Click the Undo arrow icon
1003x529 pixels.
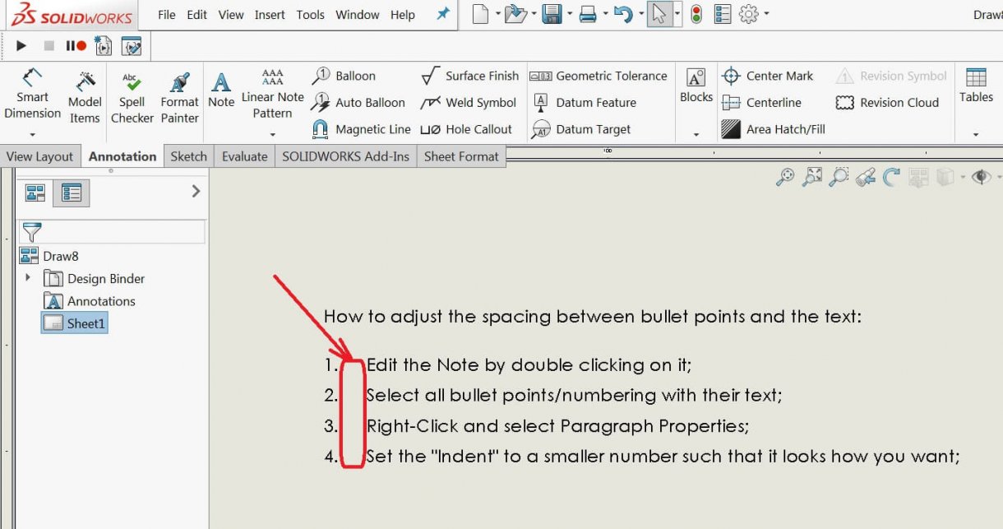click(x=624, y=14)
